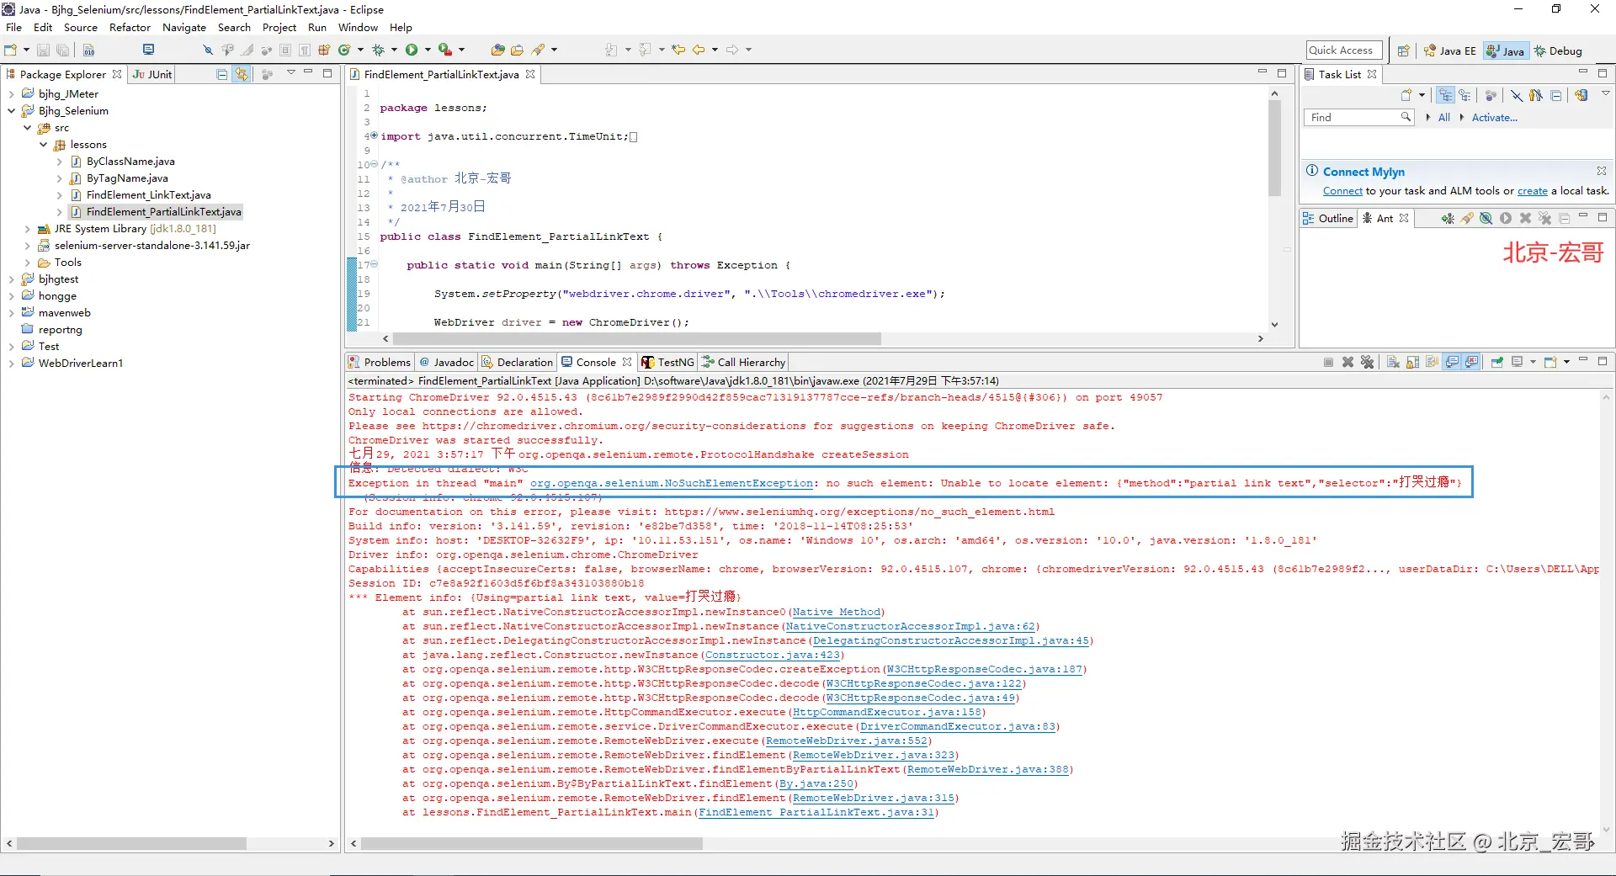Image resolution: width=1616 pixels, height=876 pixels.
Task: Toggle Scheduled presentation in Task List
Action: coord(1465,95)
